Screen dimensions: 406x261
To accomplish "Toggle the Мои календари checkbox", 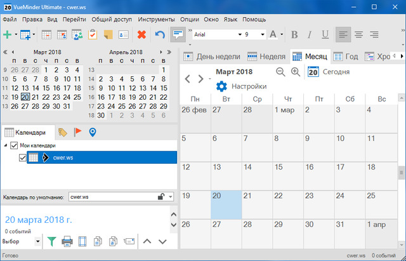I will coord(14,145).
